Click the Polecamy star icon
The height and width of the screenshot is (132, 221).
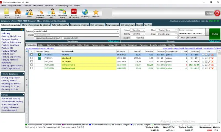pyautogui.click(x=96, y=13)
